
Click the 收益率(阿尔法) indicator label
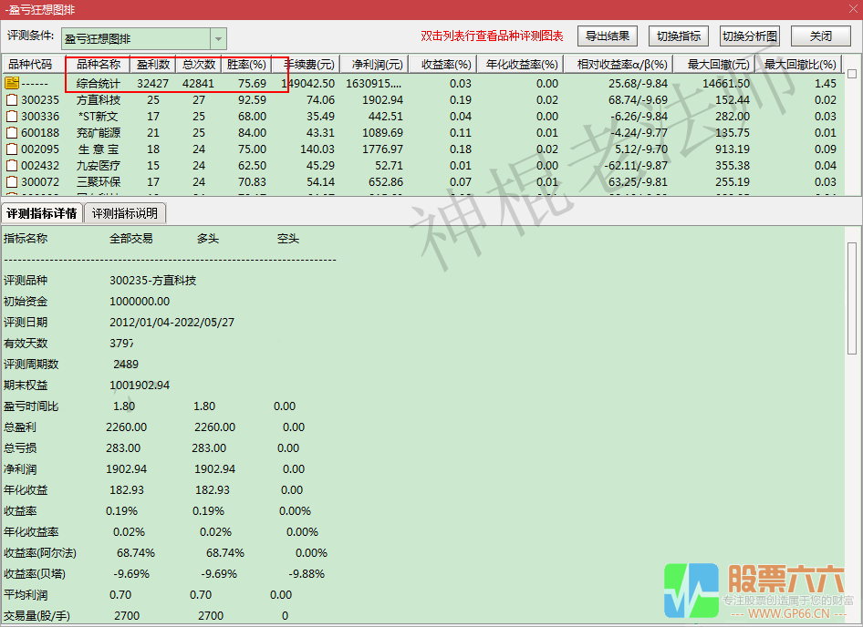click(x=40, y=553)
